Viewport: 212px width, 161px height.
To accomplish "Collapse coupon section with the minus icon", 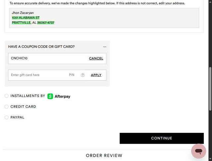I will pyautogui.click(x=105, y=47).
